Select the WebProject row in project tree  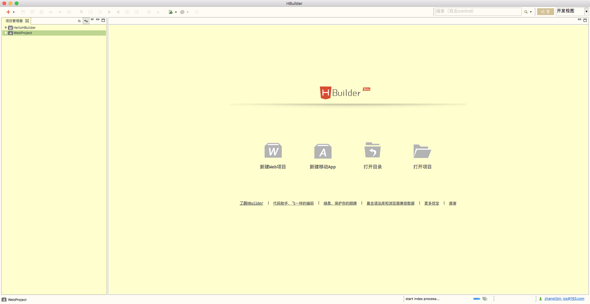coord(54,33)
